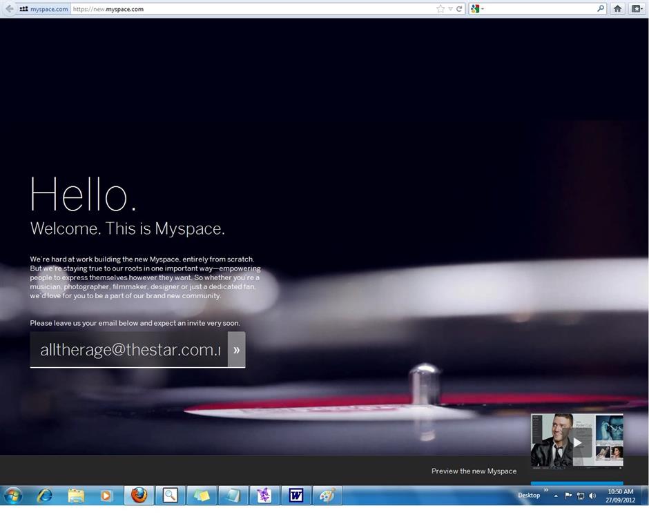
Task: Click the 'Hello.' heading text
Action: pyautogui.click(x=83, y=194)
